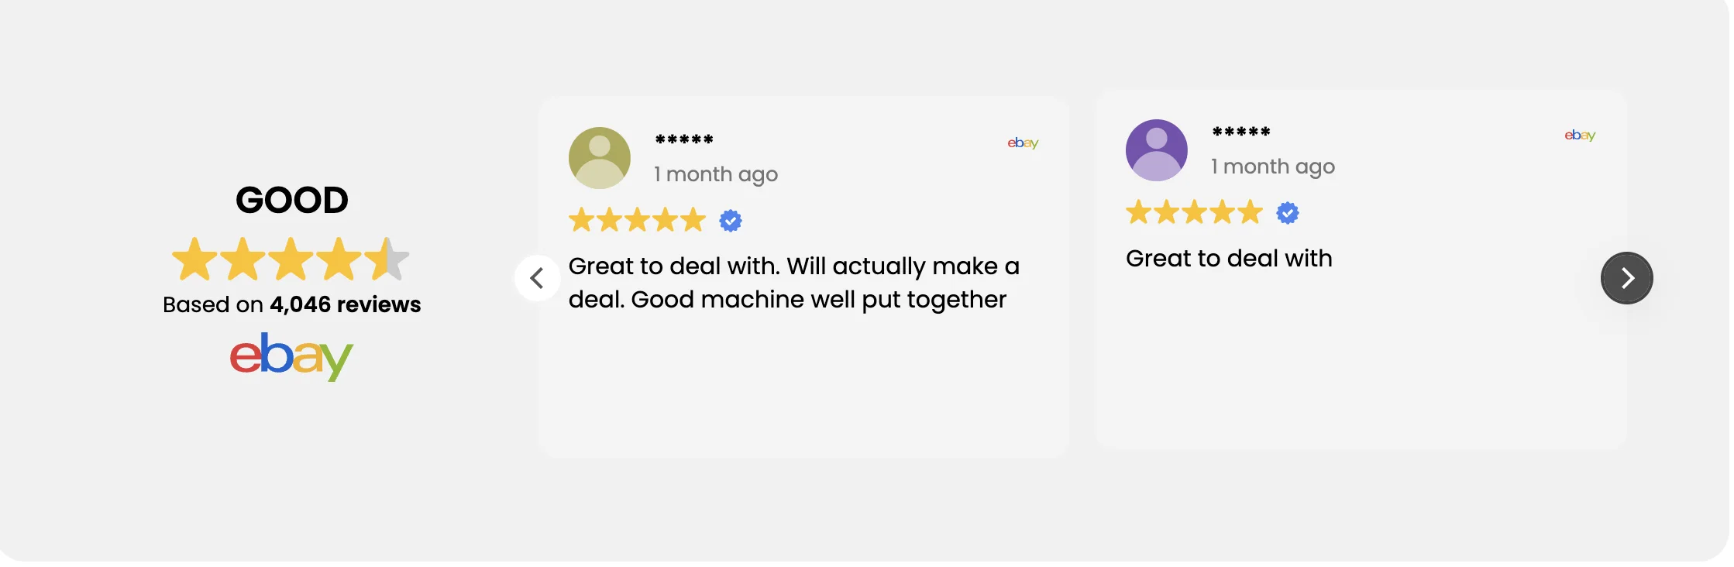Click the second review's "Great to deal with" text
The width and height of the screenshot is (1734, 567).
[x=1229, y=259]
